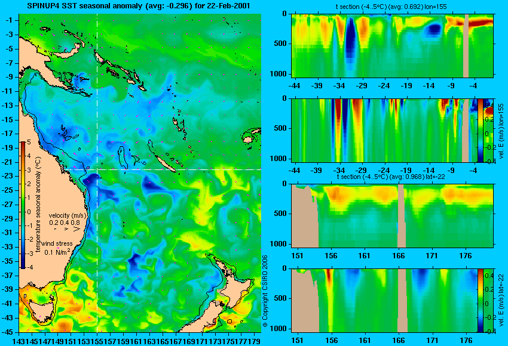The height and width of the screenshot is (346, 508).
Task: Click the '500' depth label on top-right panel
Action: tap(280, 44)
